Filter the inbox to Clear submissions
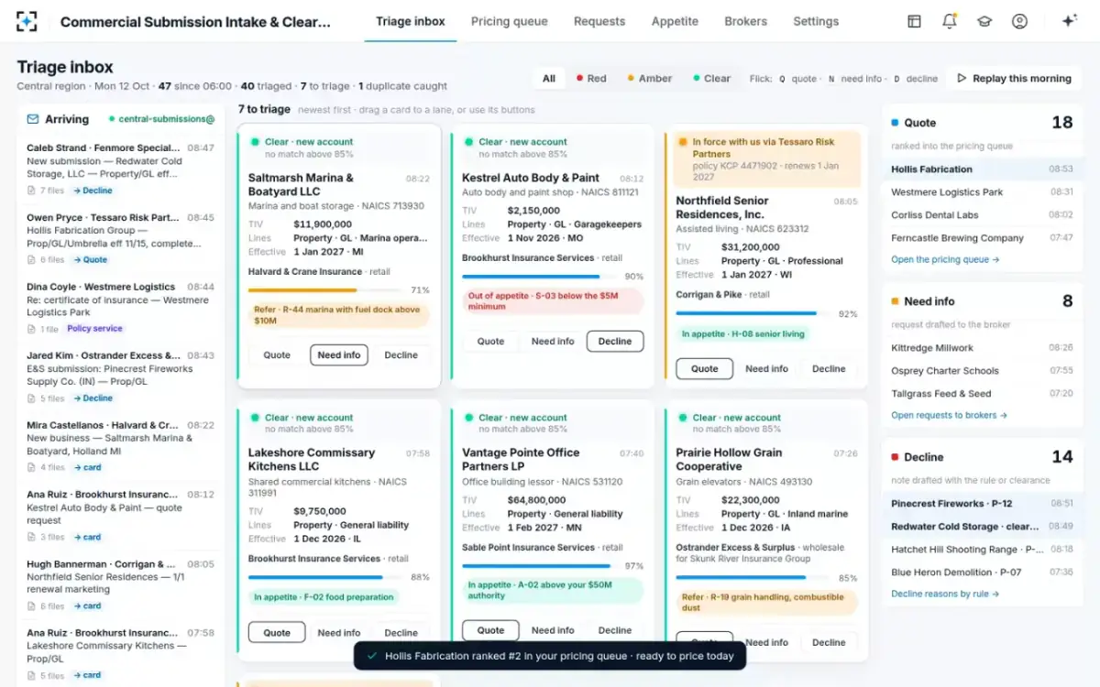This screenshot has height=687, width=1100. point(712,79)
